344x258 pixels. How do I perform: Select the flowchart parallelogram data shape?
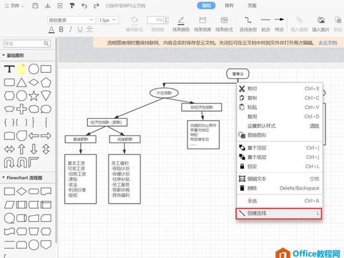[x=9, y=205]
